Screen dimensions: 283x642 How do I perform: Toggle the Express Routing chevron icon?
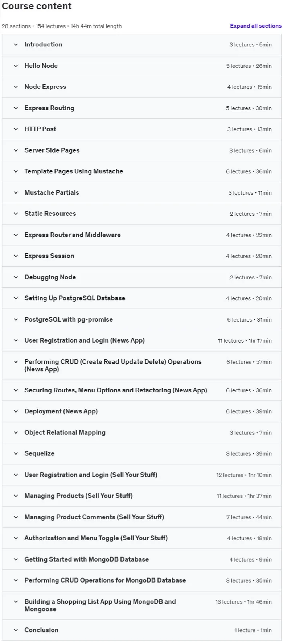pyautogui.click(x=16, y=108)
